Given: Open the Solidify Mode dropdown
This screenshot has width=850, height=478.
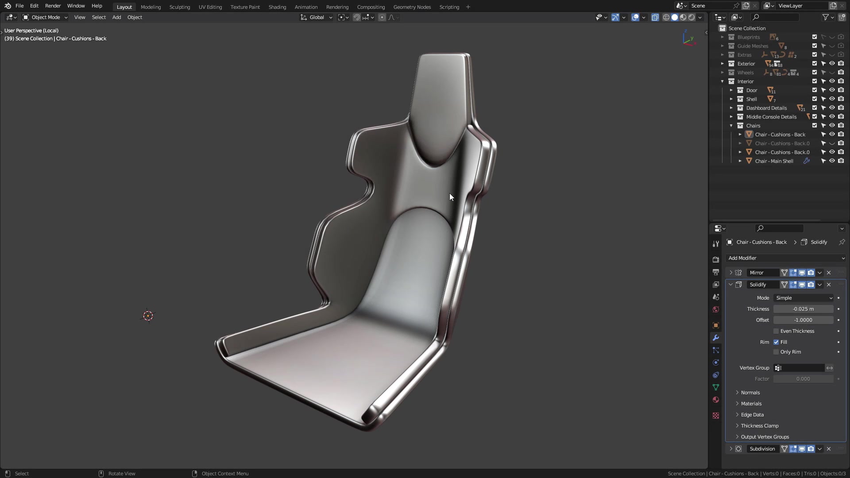Looking at the screenshot, I should pos(804,298).
